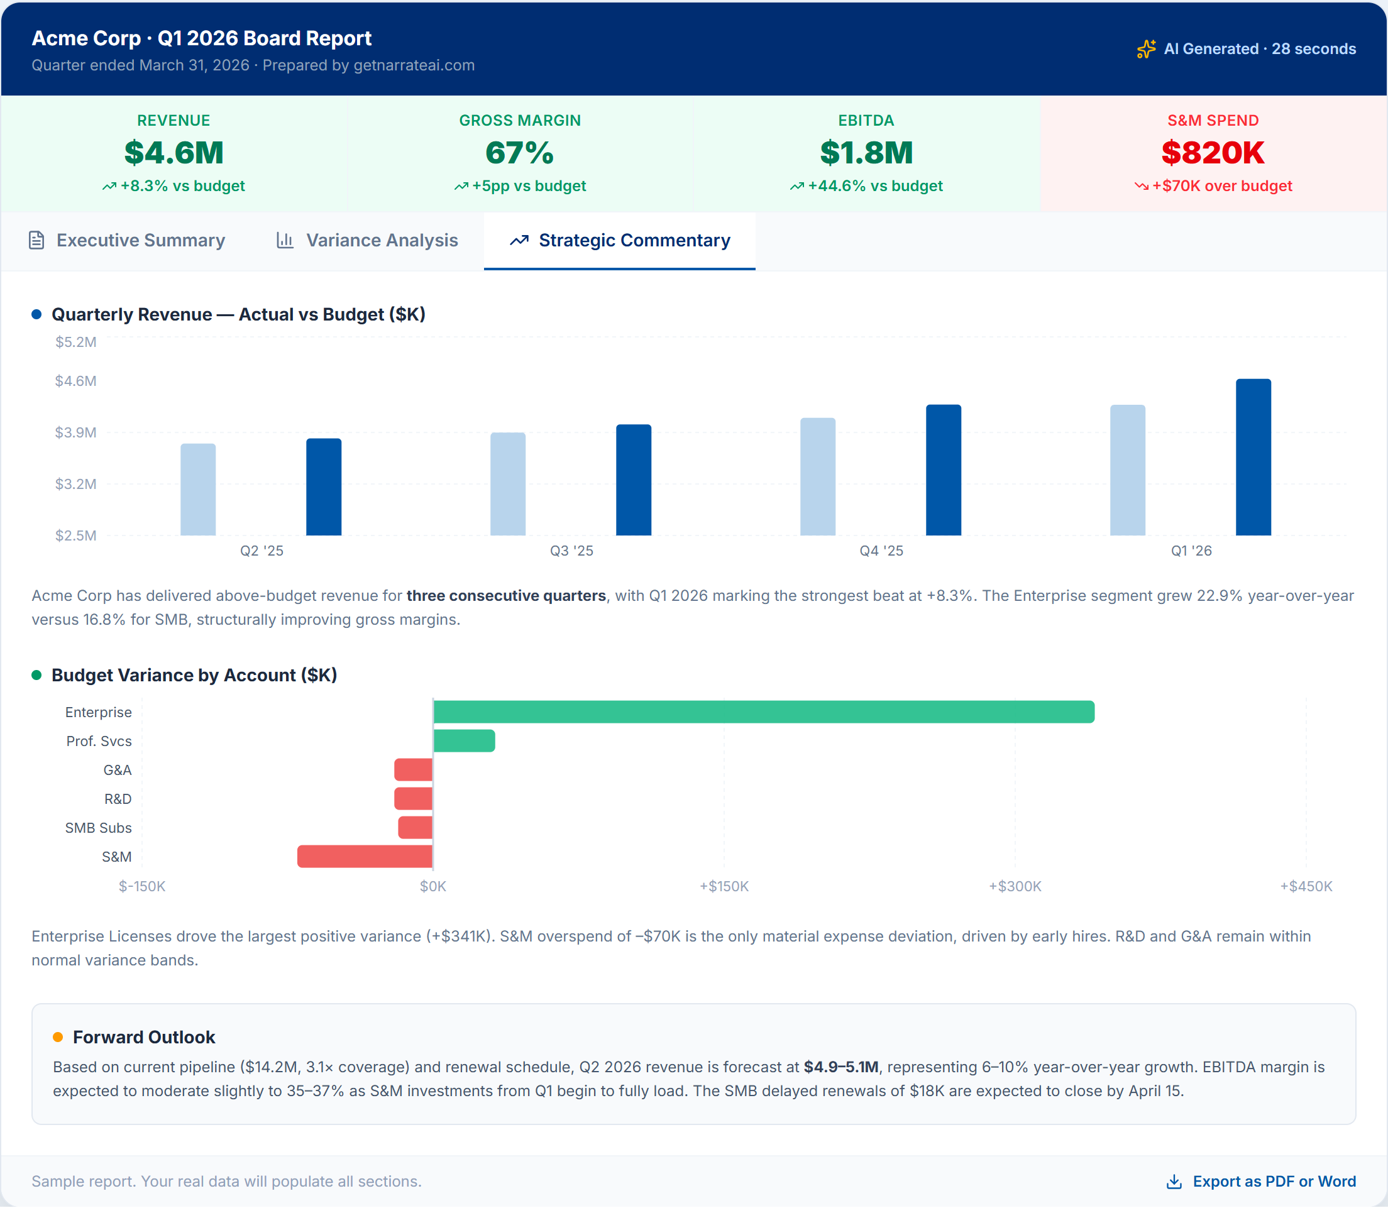This screenshot has height=1208, width=1388.
Task: Click the Executive Summary document icon
Action: pos(36,241)
